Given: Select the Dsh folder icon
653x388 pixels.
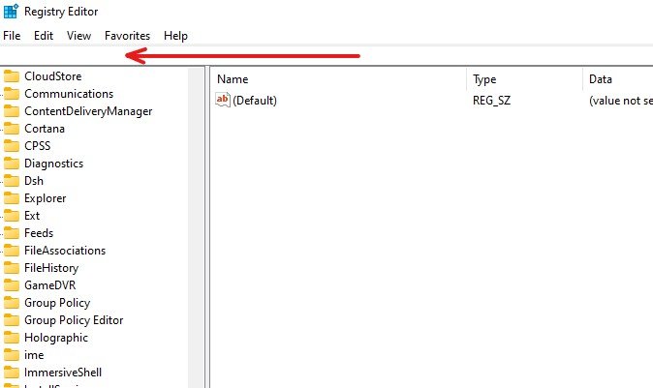Looking at the screenshot, I should (x=12, y=181).
